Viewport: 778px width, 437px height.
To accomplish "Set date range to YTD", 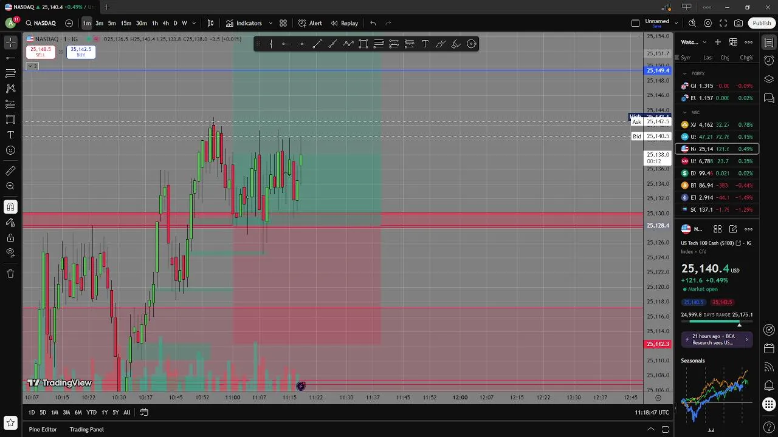I will point(91,412).
